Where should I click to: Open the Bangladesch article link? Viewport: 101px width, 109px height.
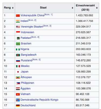click(29, 55)
